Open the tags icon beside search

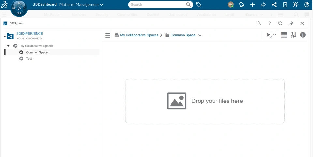[199, 4]
